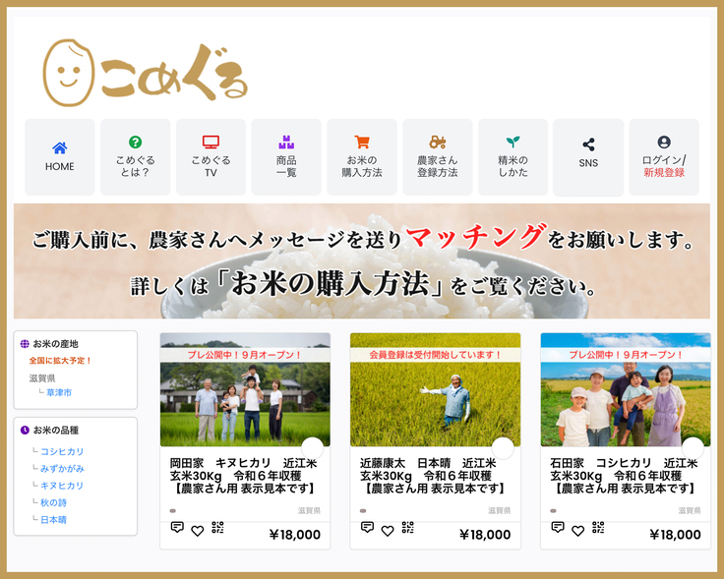
Task: Open 精米のしかた sprout icon
Action: click(513, 143)
